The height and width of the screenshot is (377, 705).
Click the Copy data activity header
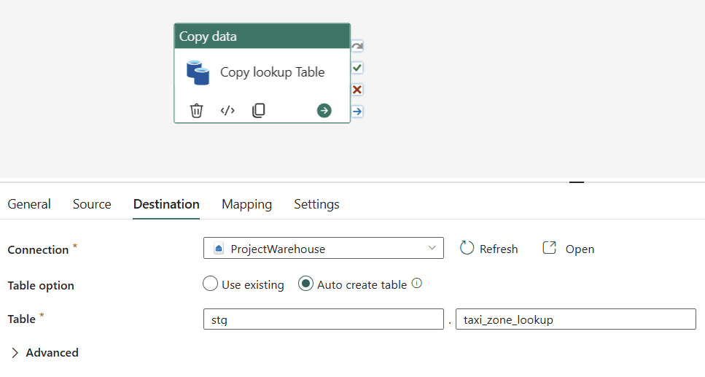click(x=262, y=36)
